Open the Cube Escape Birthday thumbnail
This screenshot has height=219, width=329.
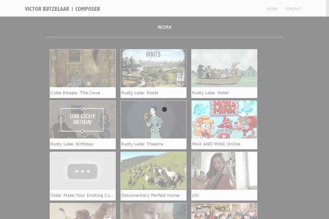pyautogui.click(x=83, y=119)
